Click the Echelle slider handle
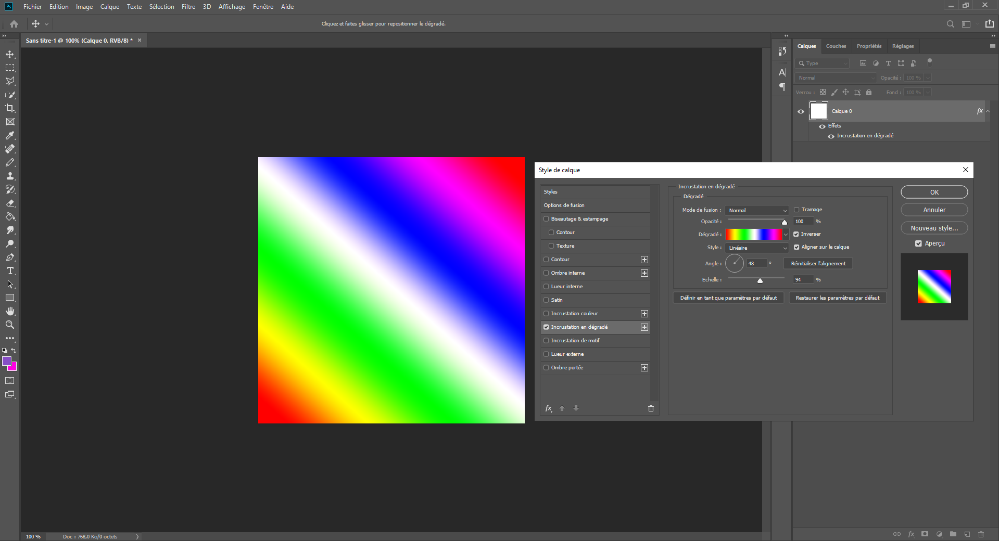The width and height of the screenshot is (999, 541). coord(760,281)
